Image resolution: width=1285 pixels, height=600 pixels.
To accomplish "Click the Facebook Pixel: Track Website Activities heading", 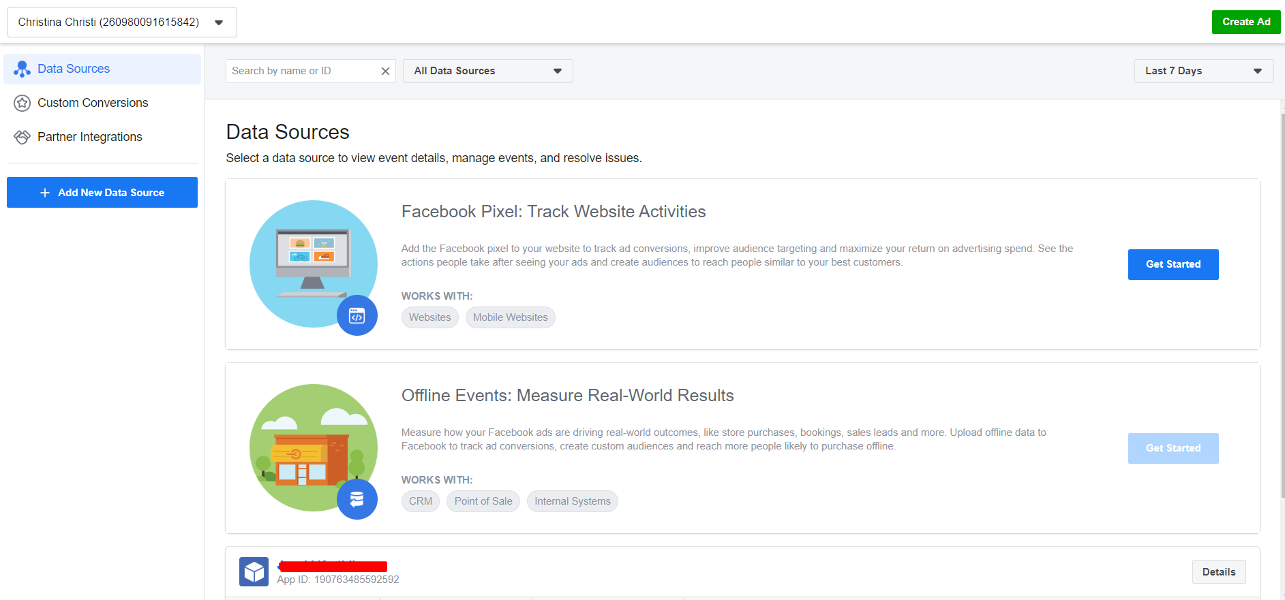I will (x=554, y=212).
